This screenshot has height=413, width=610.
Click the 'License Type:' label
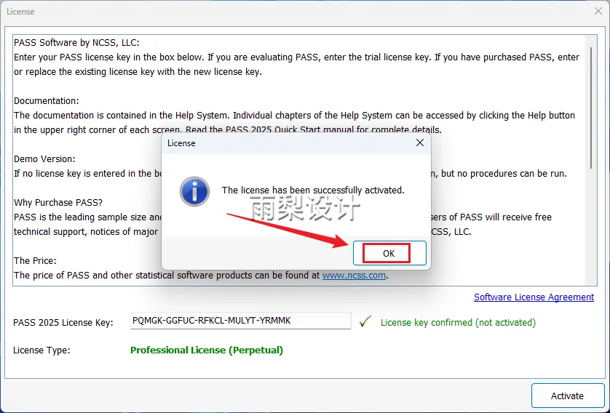point(41,350)
